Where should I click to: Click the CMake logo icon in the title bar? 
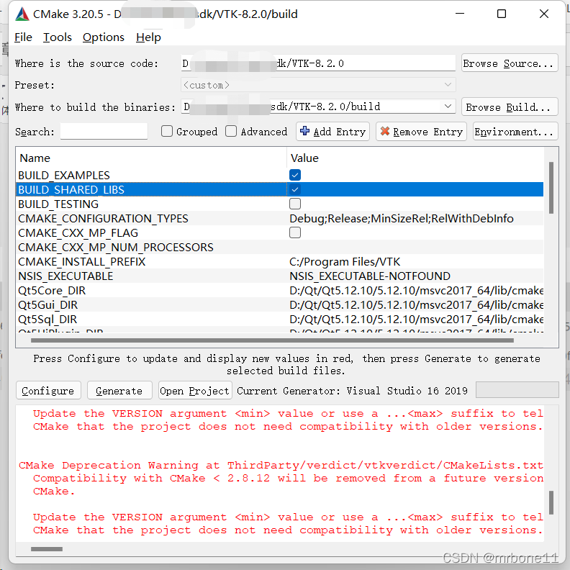click(22, 14)
